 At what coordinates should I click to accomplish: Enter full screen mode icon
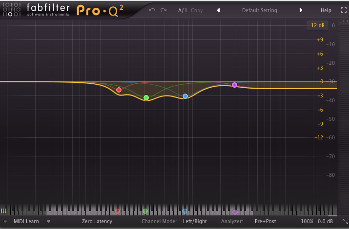tap(344, 10)
